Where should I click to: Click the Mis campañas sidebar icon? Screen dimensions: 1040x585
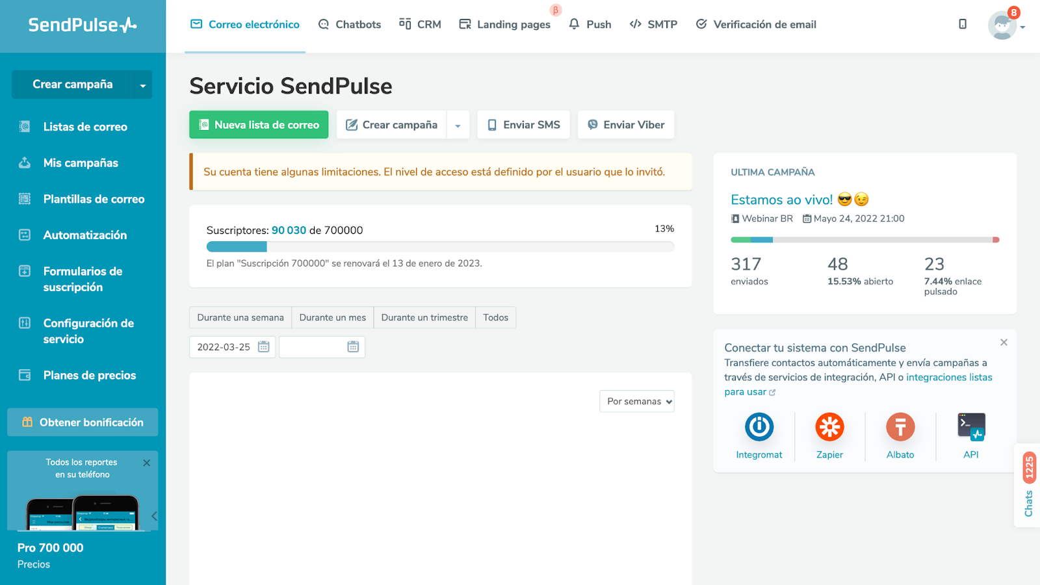coord(25,163)
